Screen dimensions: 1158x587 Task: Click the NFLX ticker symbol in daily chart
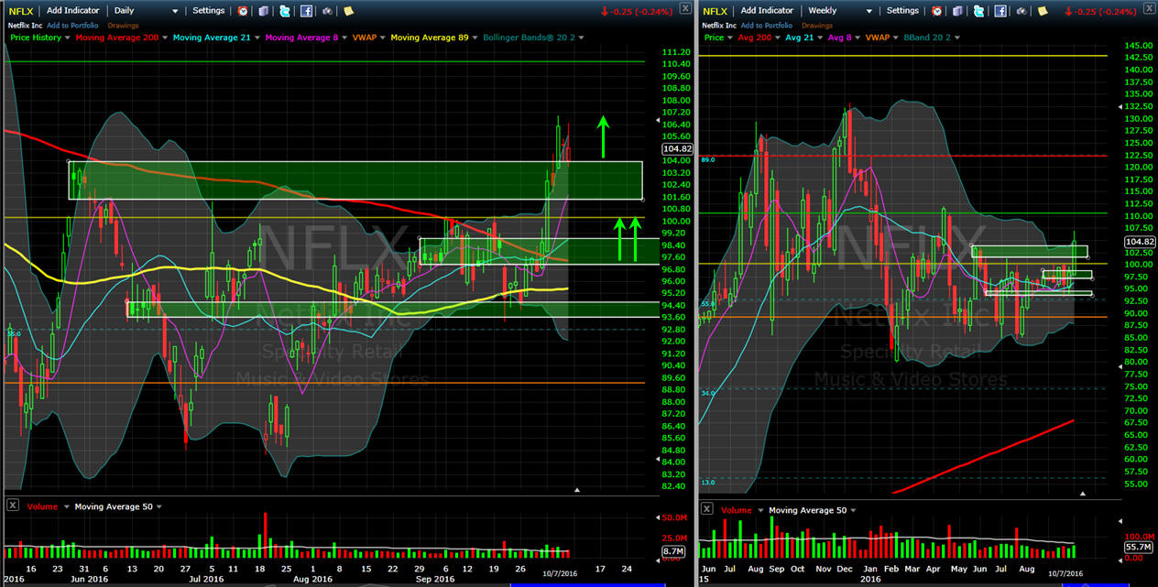pos(20,11)
